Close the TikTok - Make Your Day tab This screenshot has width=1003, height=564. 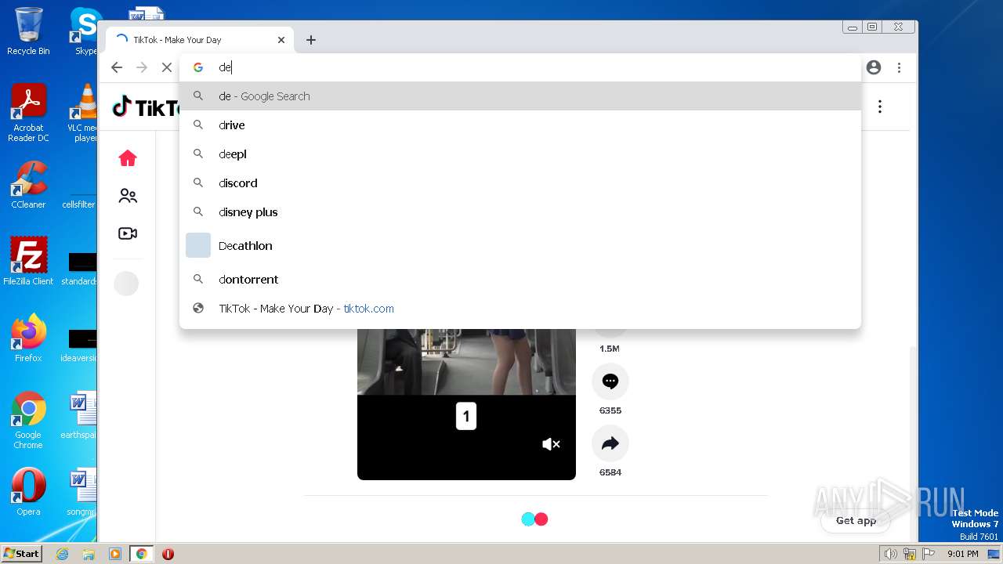(281, 40)
